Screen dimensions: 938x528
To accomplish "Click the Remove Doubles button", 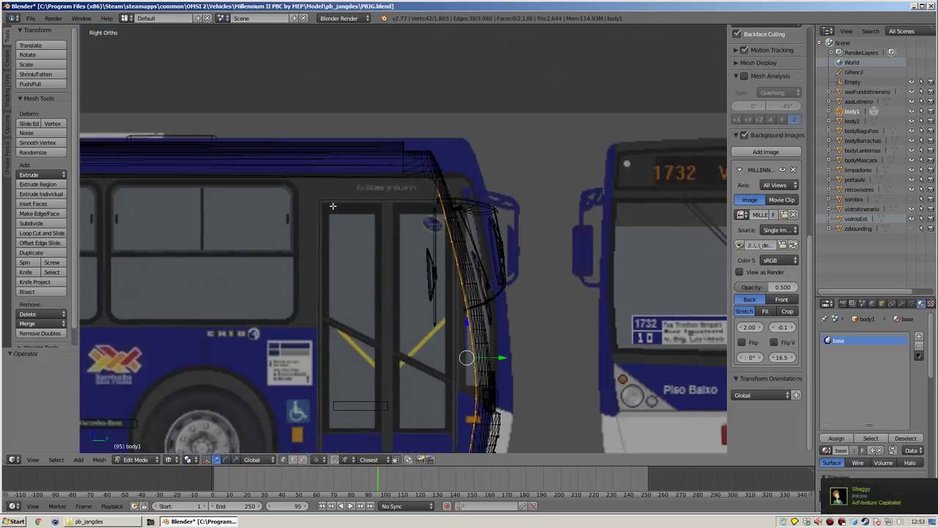I will (42, 334).
